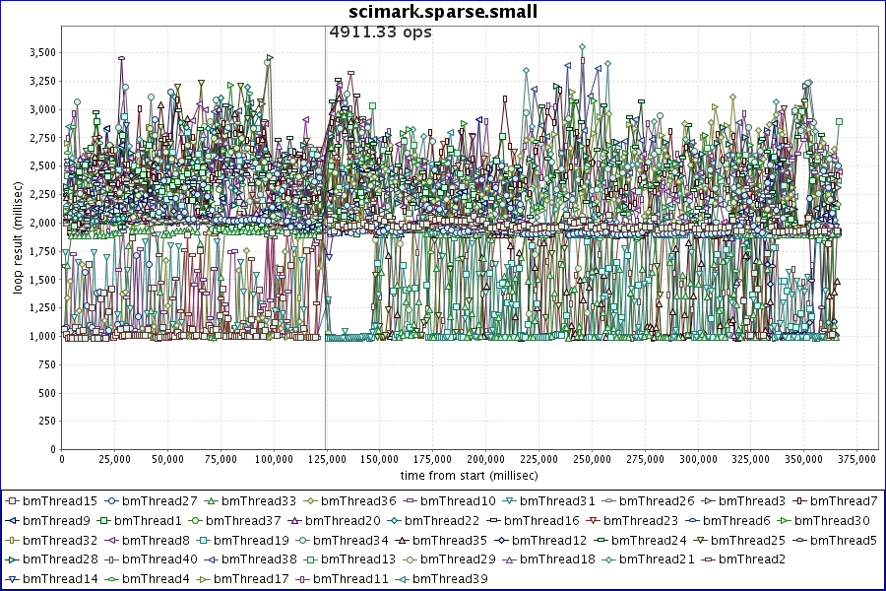Click the bmThread14 legend marker icon
The width and height of the screenshot is (886, 591).
[14, 578]
